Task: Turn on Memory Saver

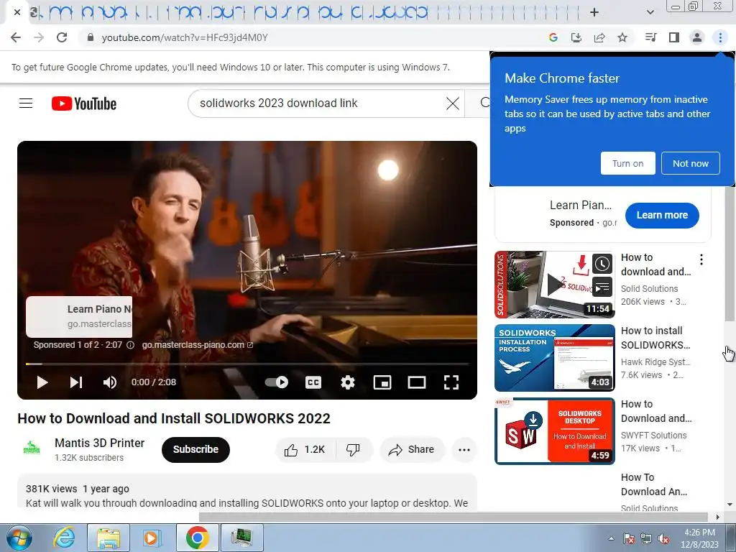Action: pyautogui.click(x=628, y=163)
